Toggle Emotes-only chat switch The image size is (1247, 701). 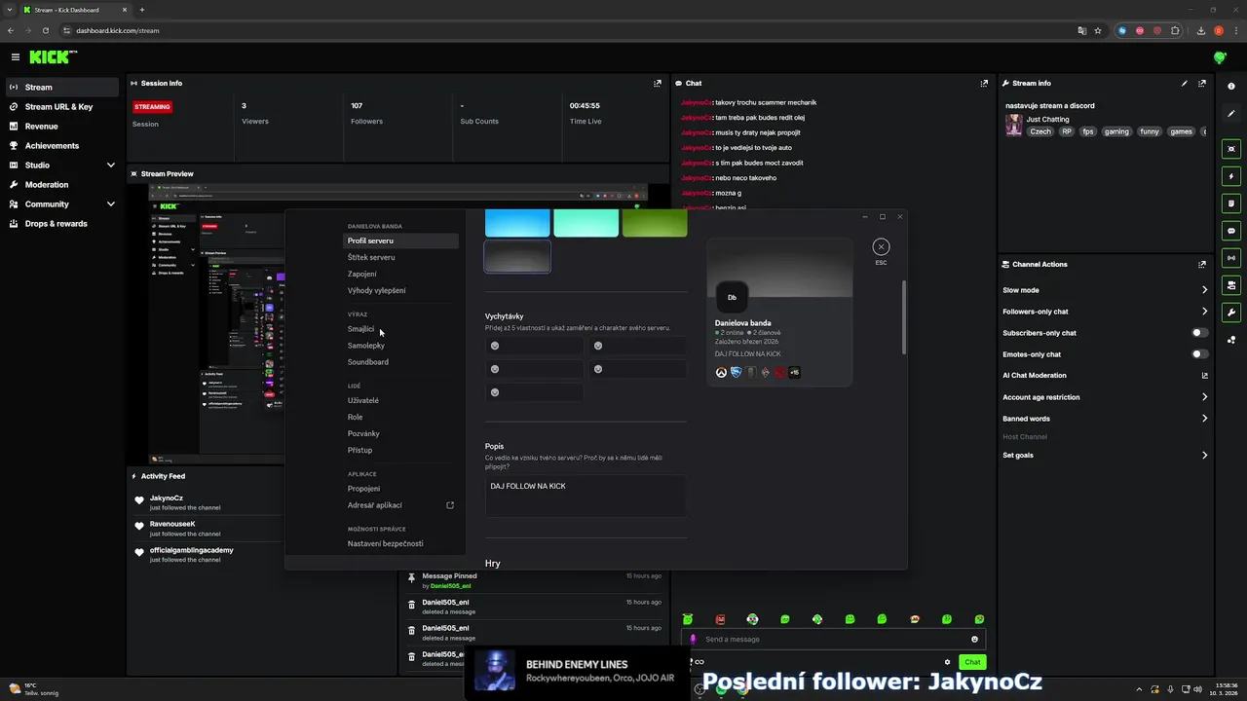coord(1200,354)
